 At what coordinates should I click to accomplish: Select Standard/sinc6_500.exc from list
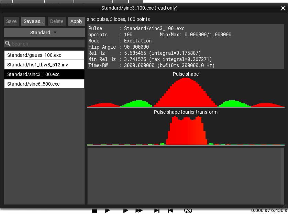tap(44, 84)
